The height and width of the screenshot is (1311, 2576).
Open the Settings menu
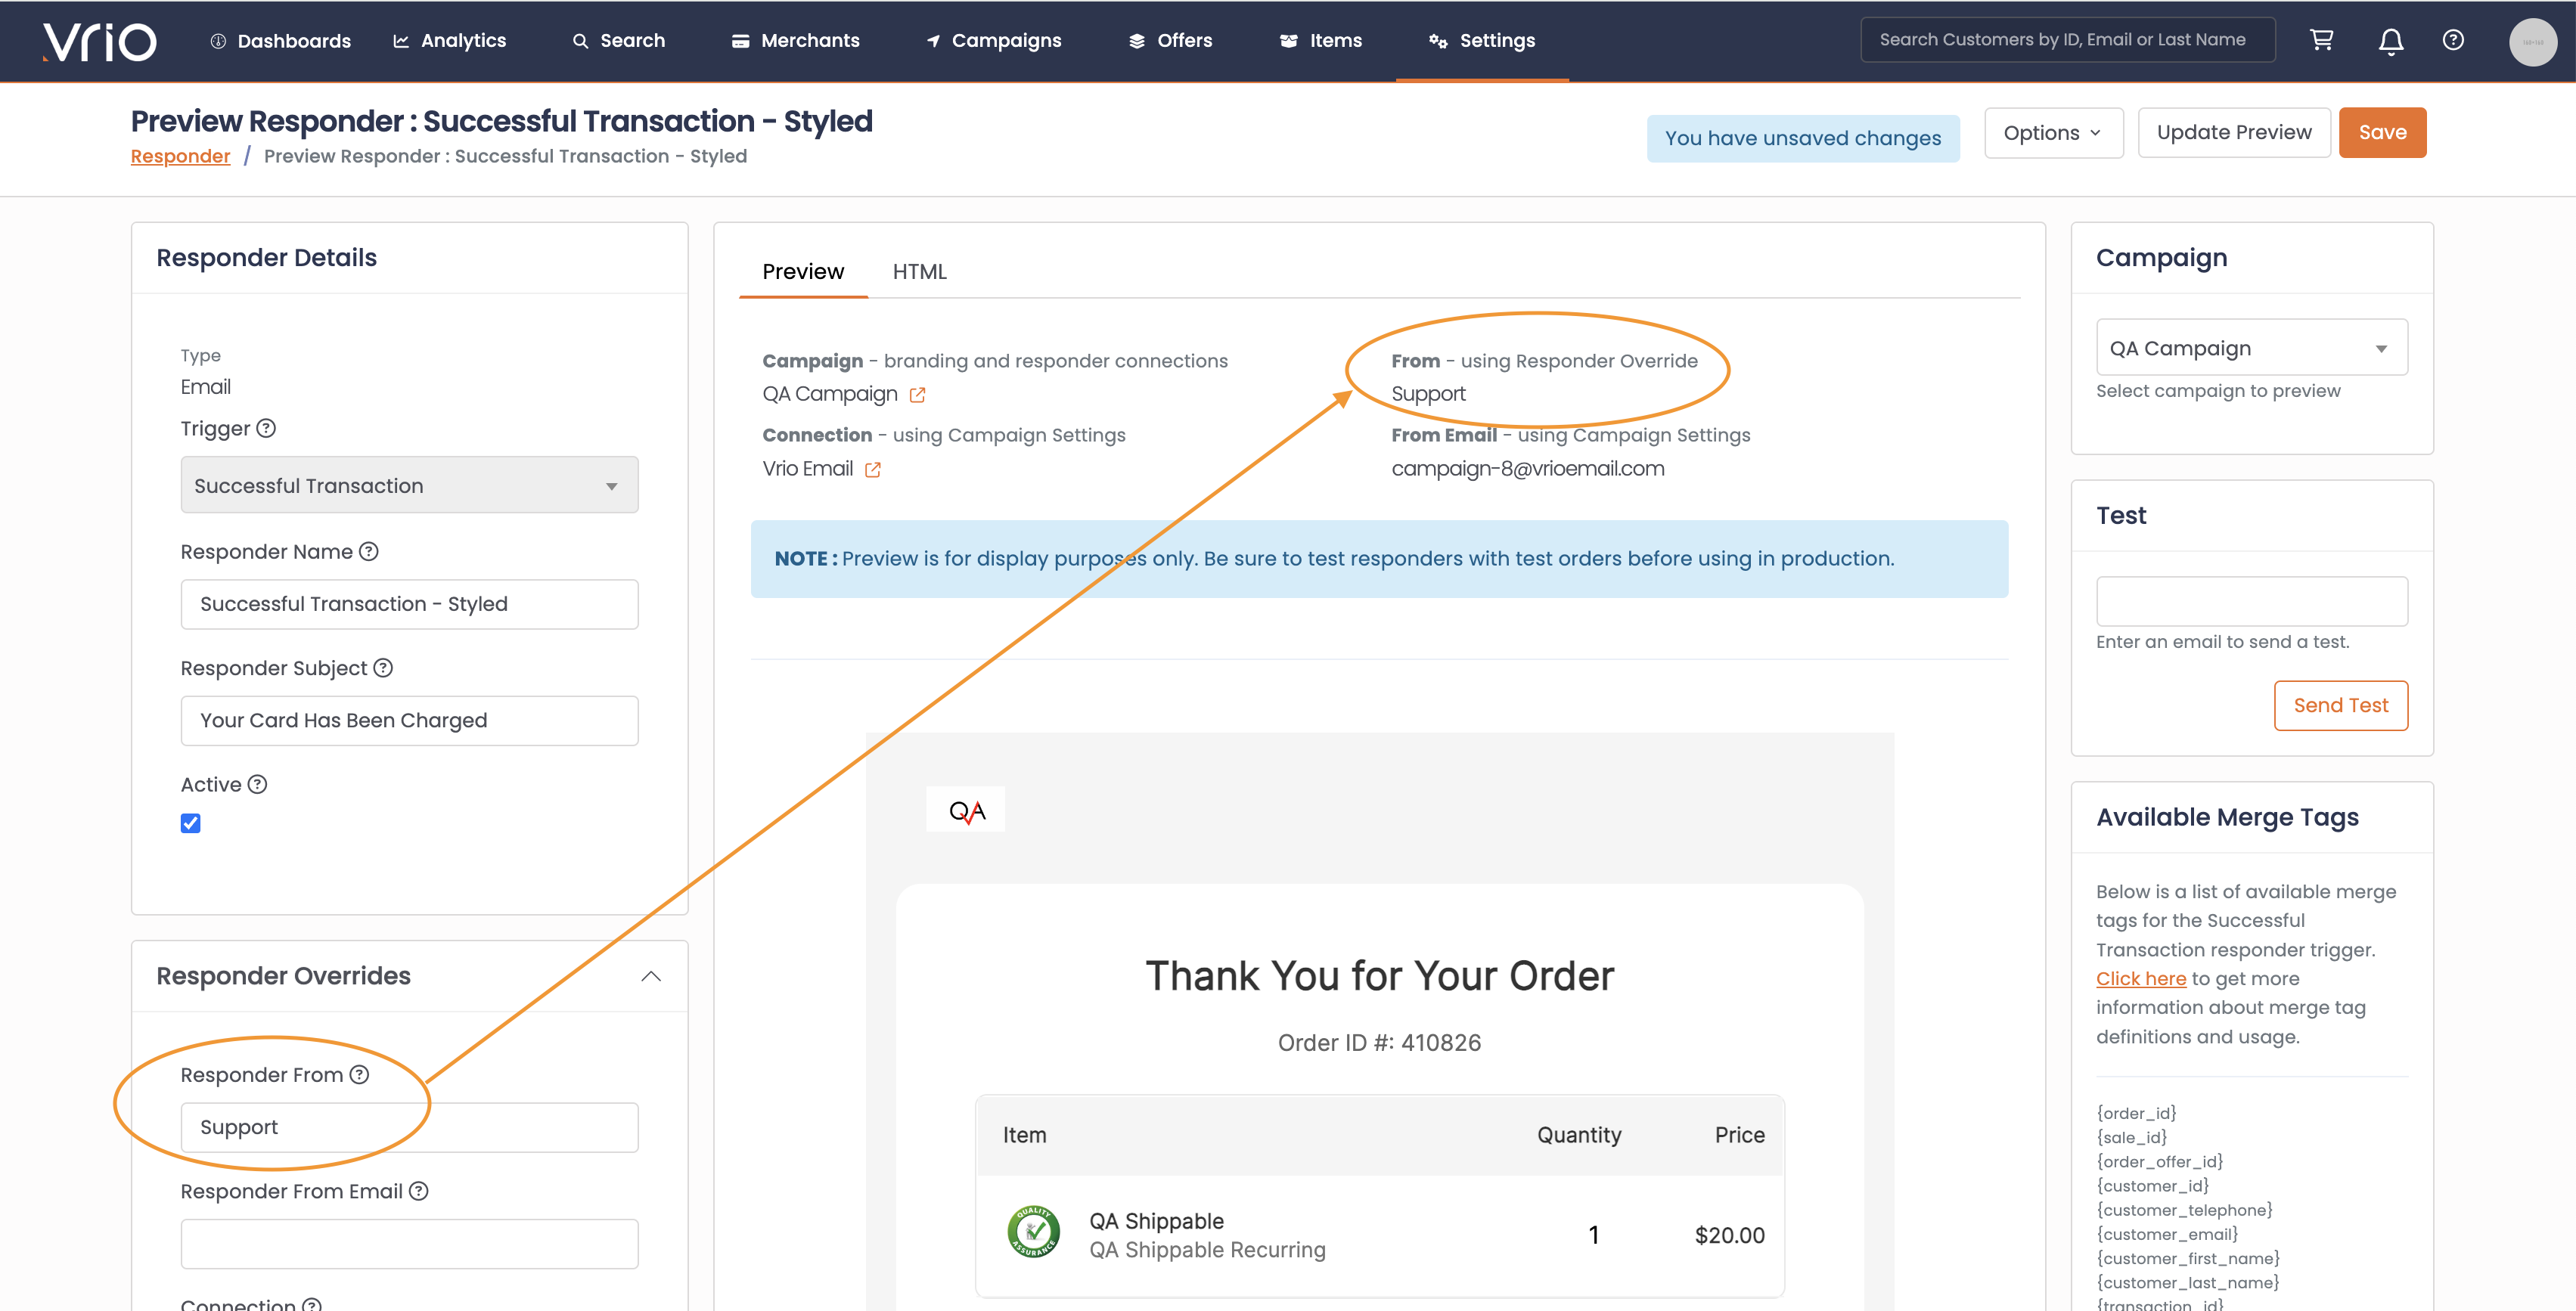click(x=1481, y=41)
